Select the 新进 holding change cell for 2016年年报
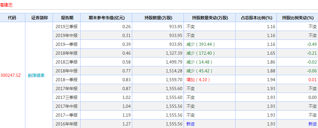This screenshot has width=318, height=128. pyautogui.click(x=210, y=124)
